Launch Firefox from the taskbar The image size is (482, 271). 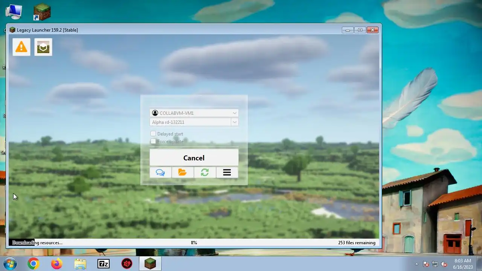pyautogui.click(x=57, y=264)
